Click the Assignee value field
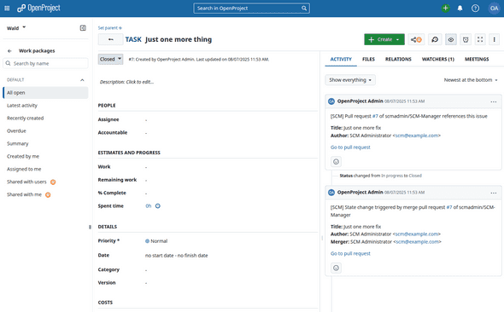 (x=146, y=120)
